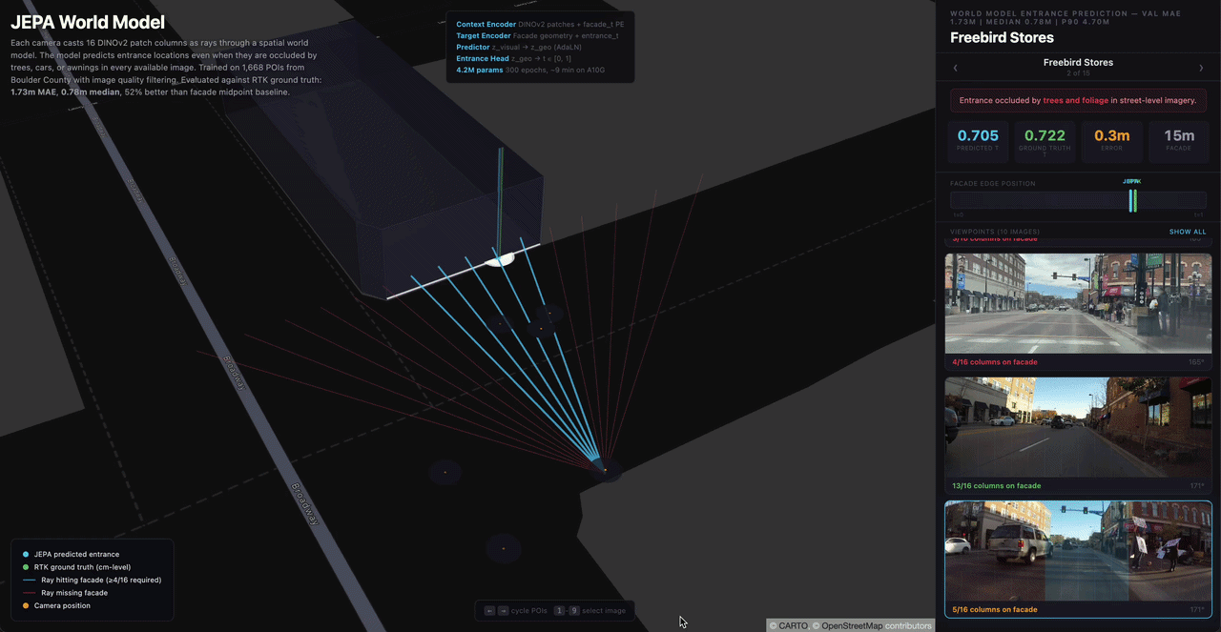
Task: Click the 'JEPA World Model' title
Action: pos(88,23)
